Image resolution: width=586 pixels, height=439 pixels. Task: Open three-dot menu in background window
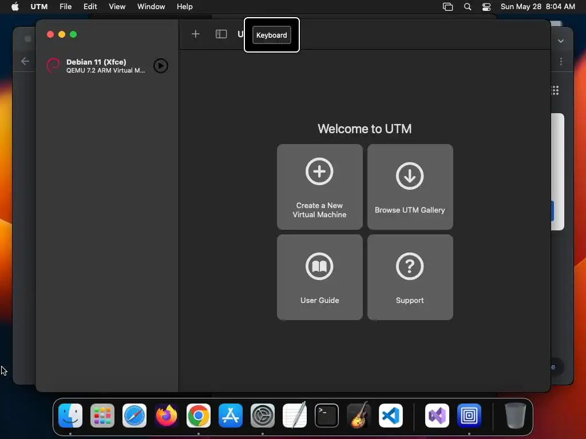[x=561, y=62]
